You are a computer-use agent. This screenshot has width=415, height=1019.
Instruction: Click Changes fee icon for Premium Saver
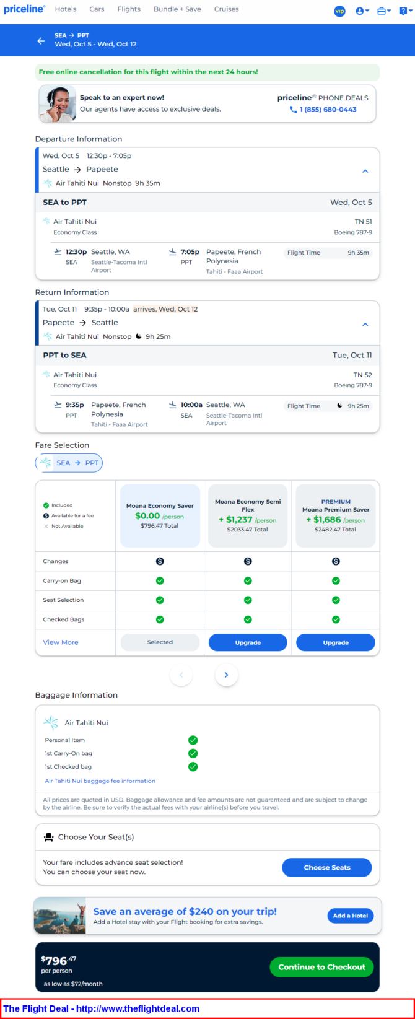[x=336, y=561]
